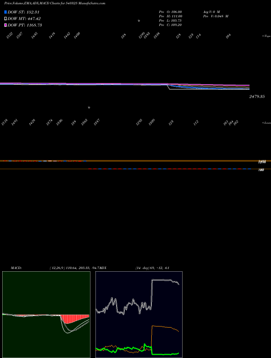
Task: Click the 1428 low label
Action: [32, 123]
